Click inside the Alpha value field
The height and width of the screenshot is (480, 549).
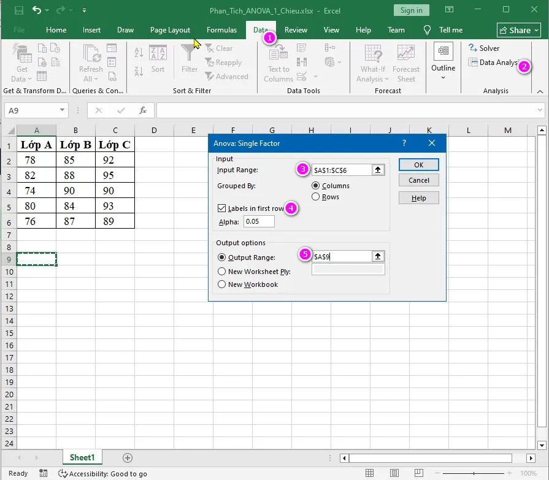[258, 221]
